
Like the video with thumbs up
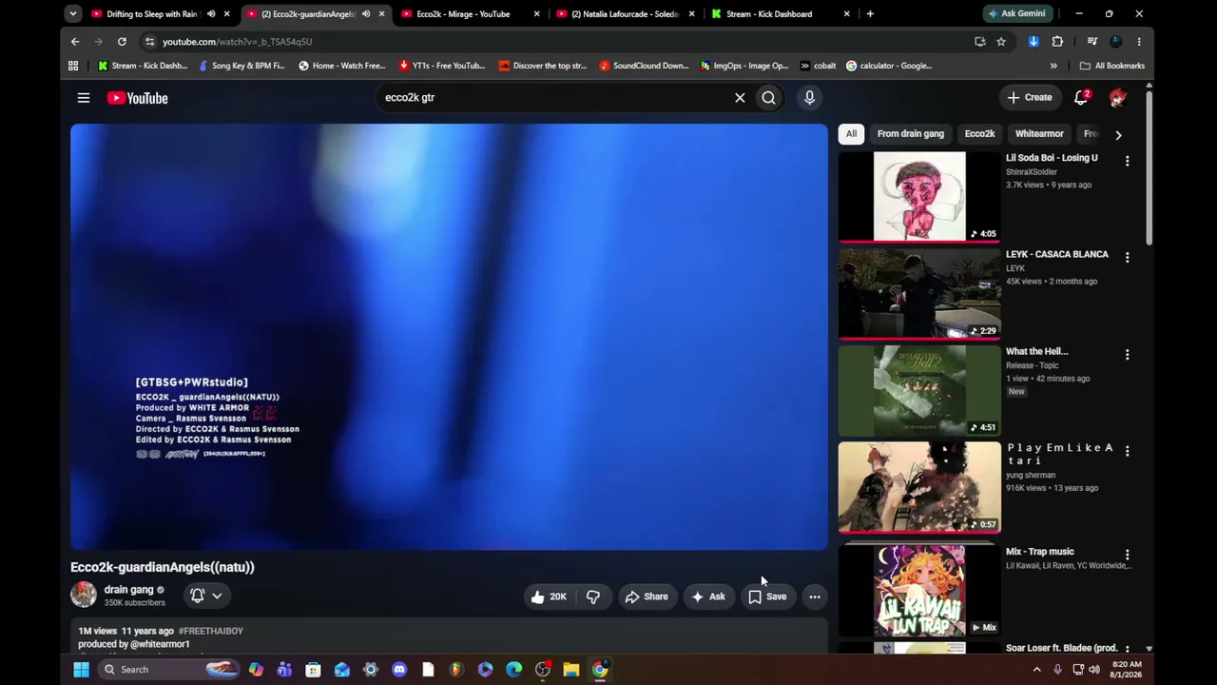(549, 597)
